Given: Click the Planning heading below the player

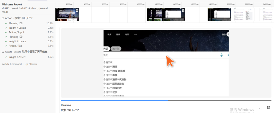Looking at the screenshot, I should tap(66, 105).
